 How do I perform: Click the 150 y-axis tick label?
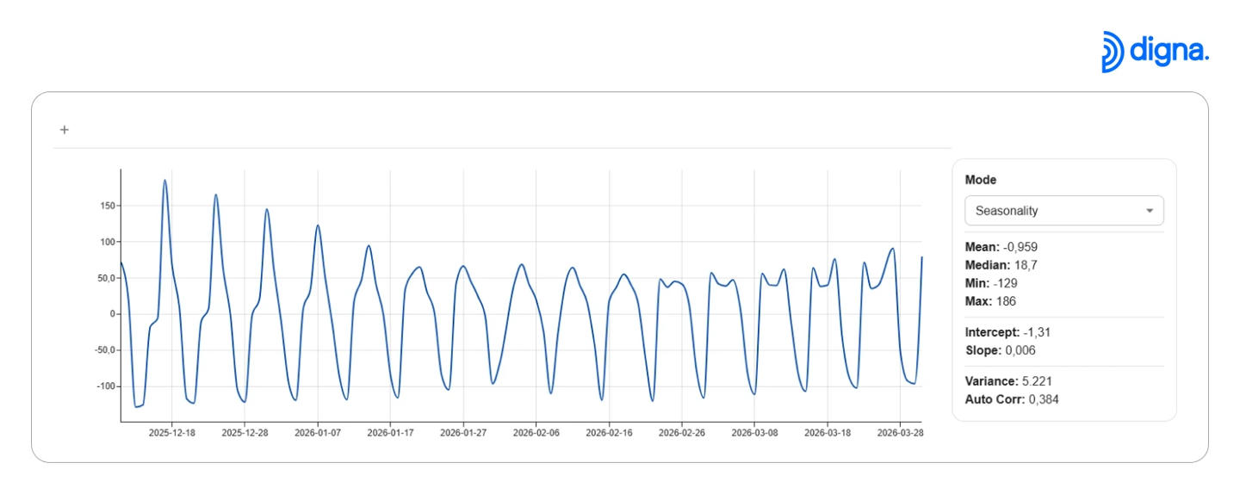[x=106, y=206]
